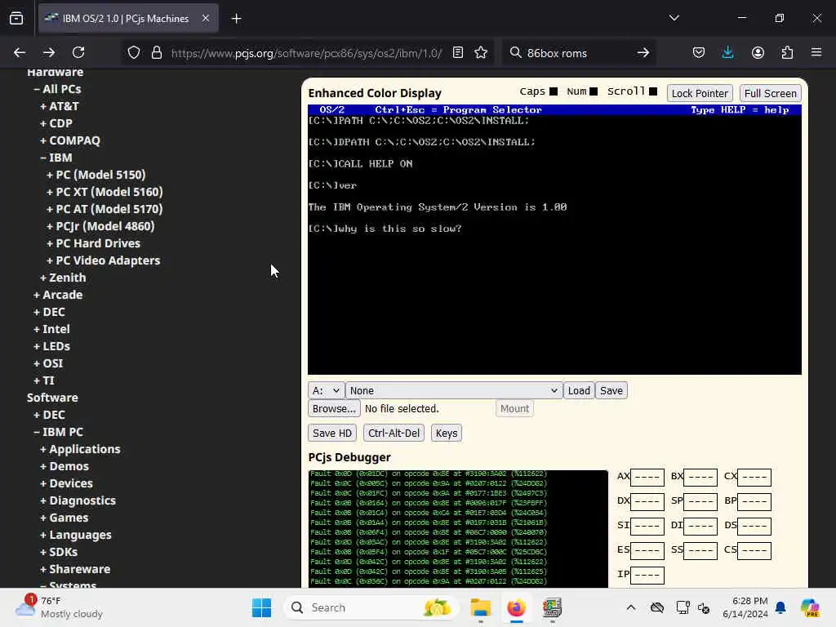Image resolution: width=836 pixels, height=627 pixels.
Task: Open Firefox from the taskbar
Action: pyautogui.click(x=516, y=607)
